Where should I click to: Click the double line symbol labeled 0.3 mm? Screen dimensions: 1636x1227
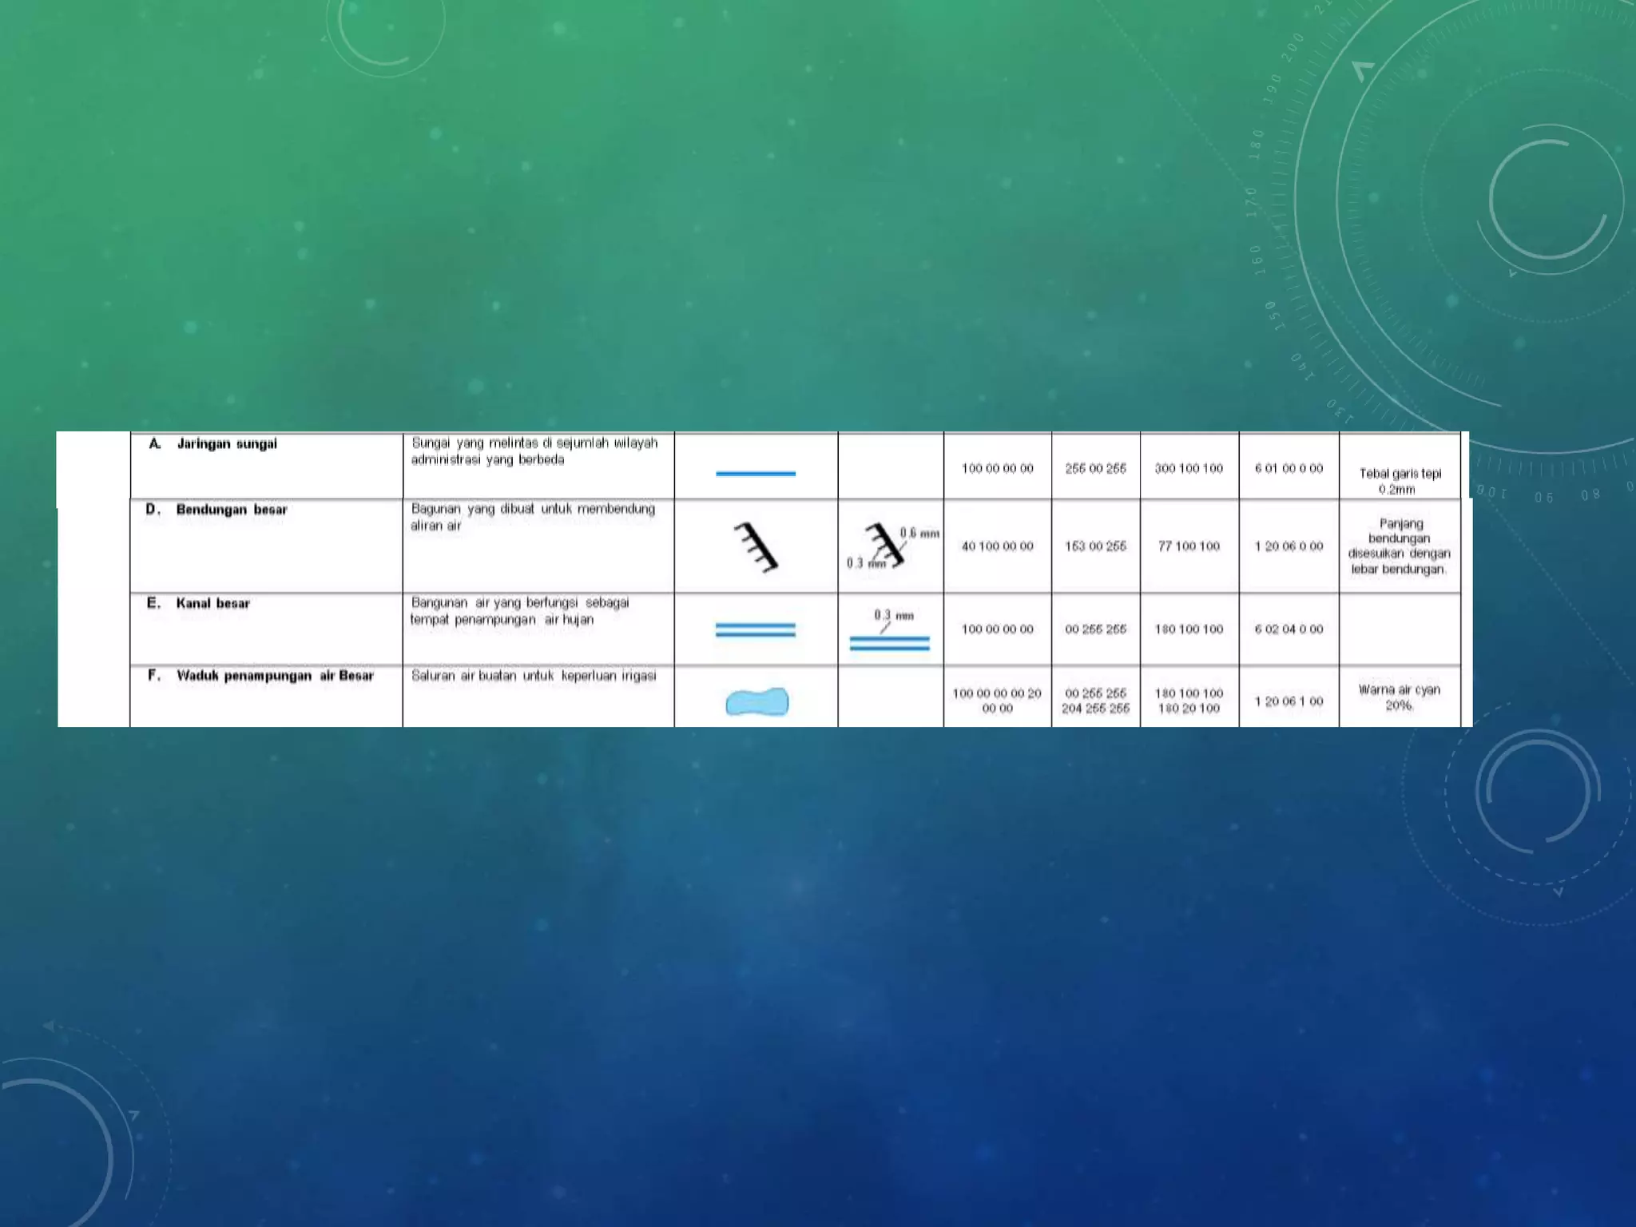tap(890, 643)
